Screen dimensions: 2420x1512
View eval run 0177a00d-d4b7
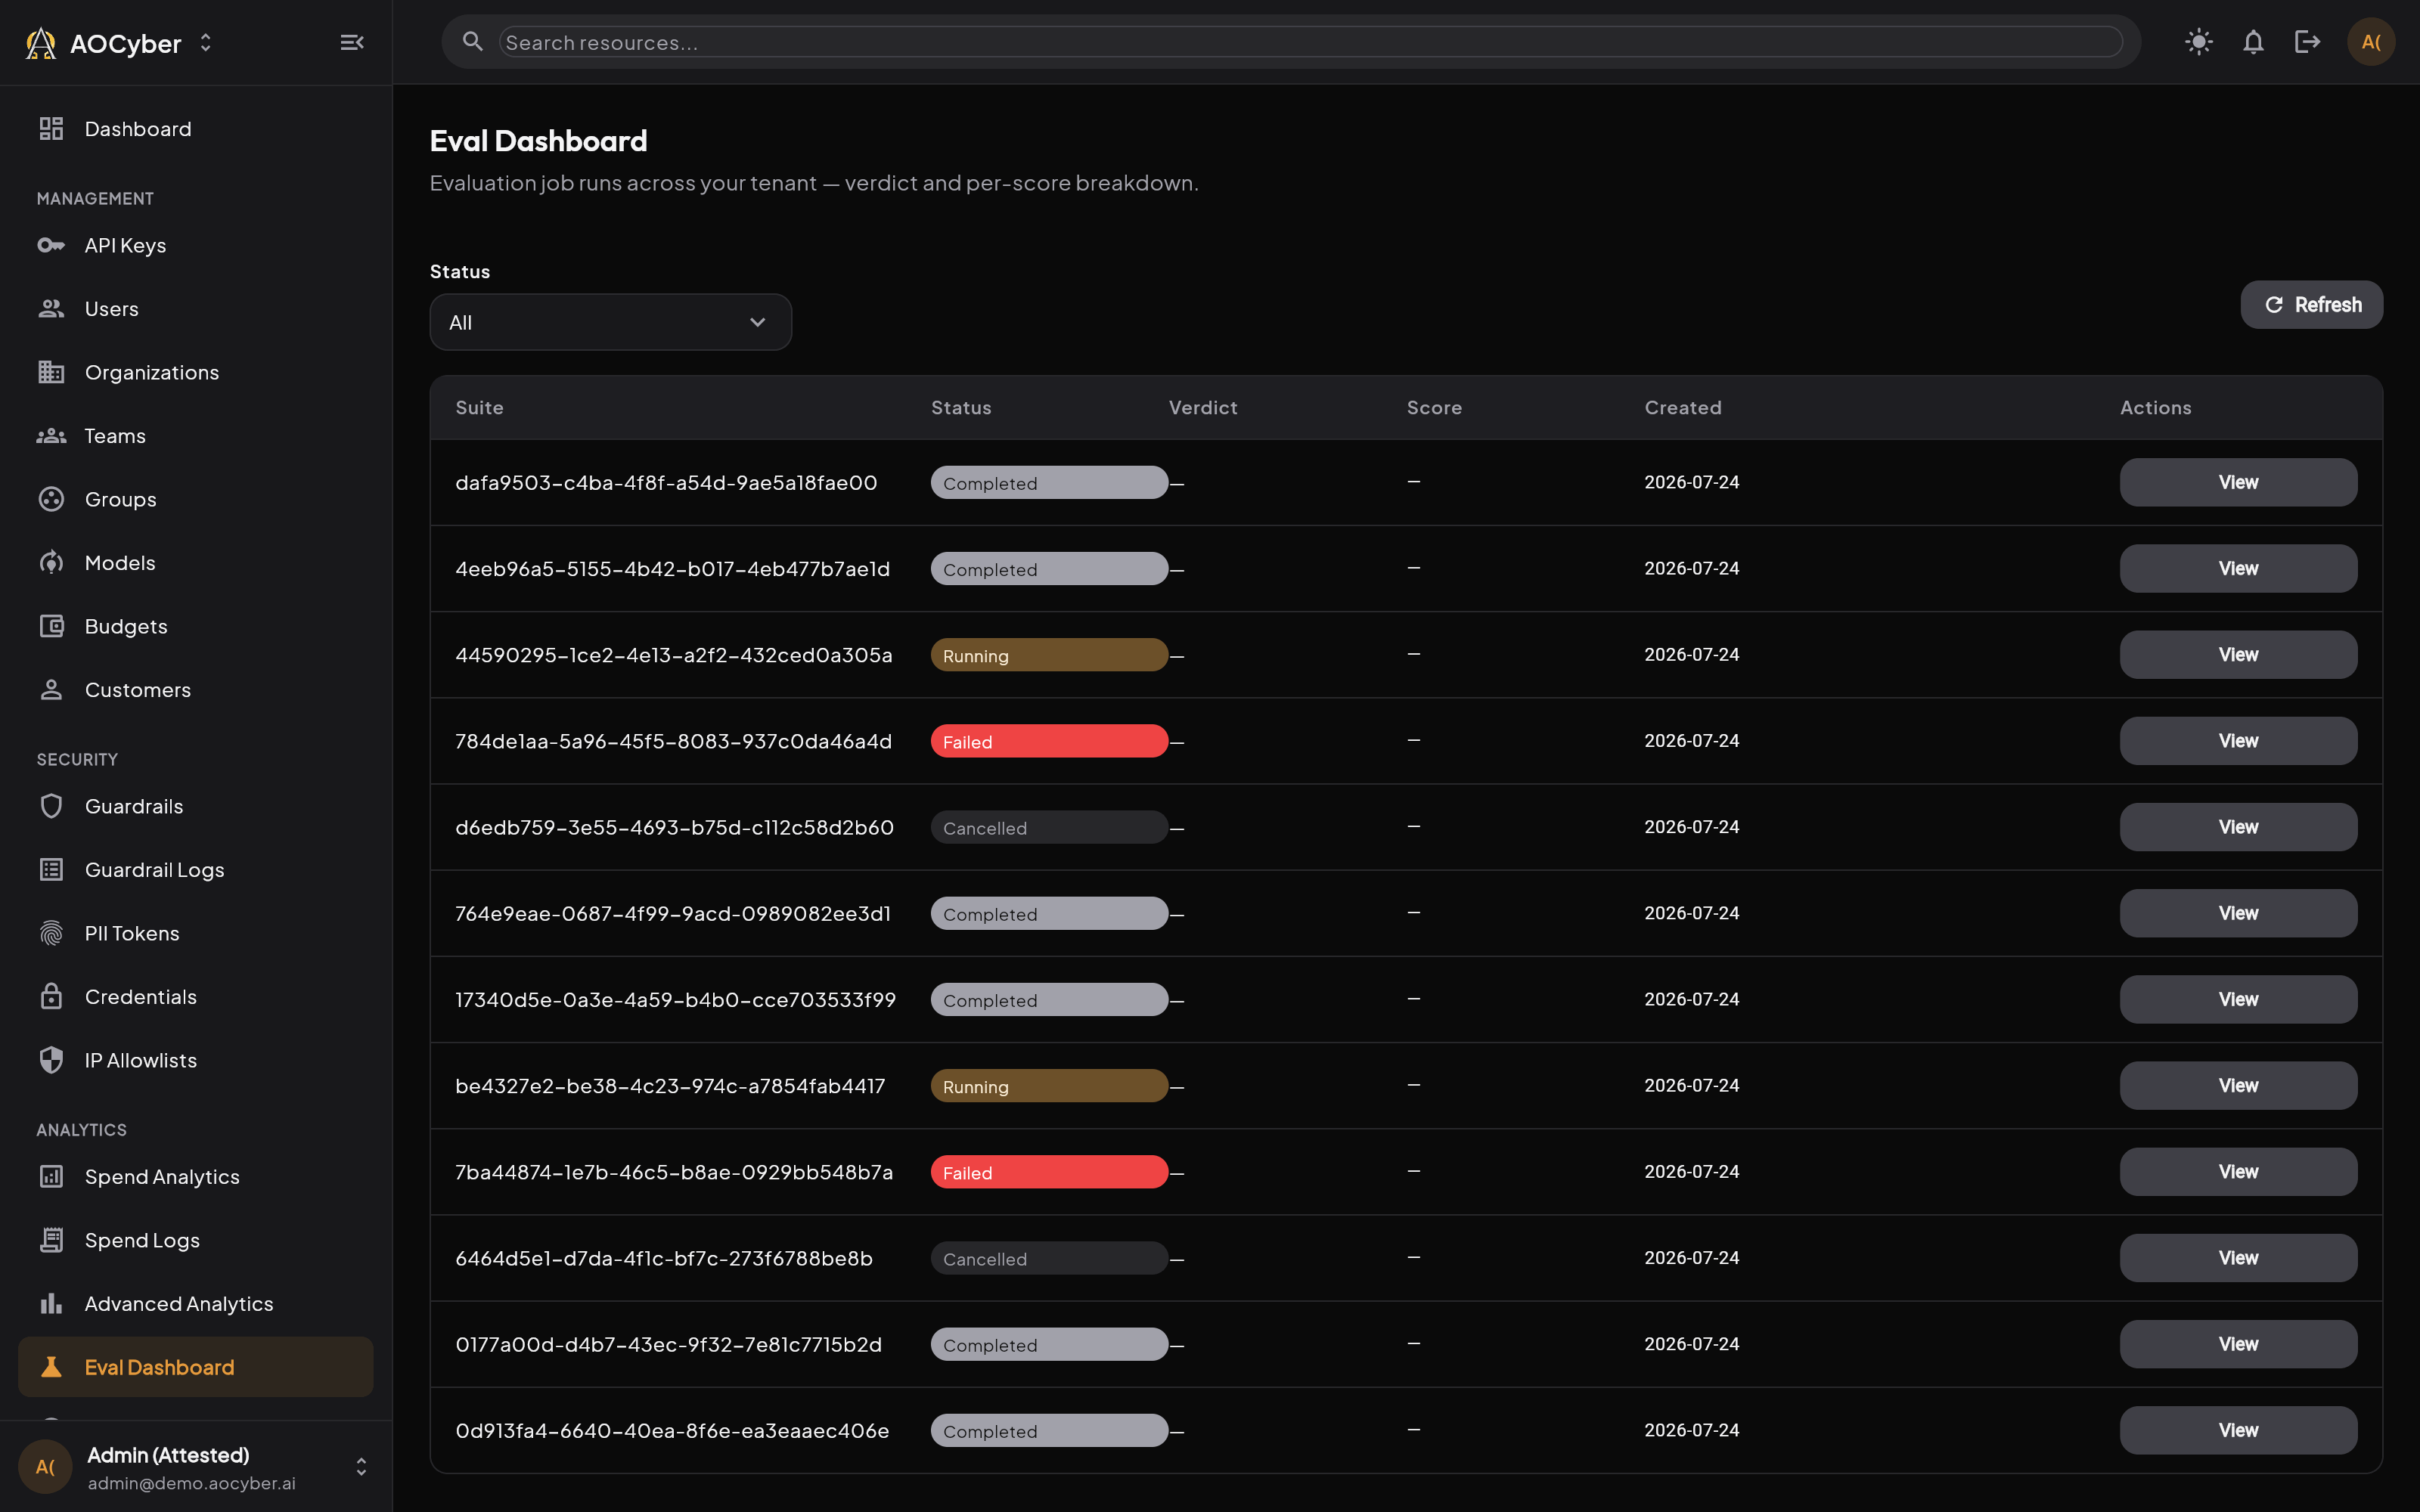click(2238, 1344)
